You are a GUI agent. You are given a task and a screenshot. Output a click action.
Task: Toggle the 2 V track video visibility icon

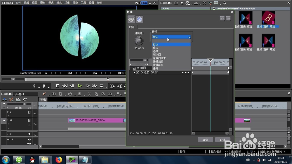[29, 112]
